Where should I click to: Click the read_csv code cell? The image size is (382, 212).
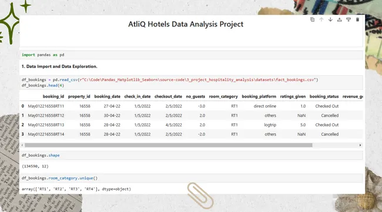pos(191,83)
